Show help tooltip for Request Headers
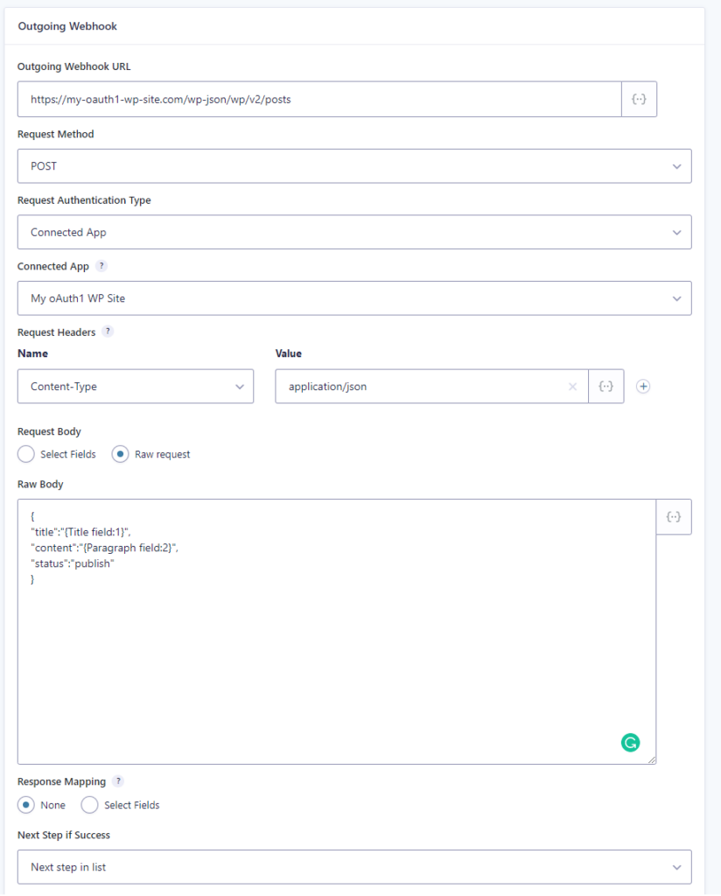721x896 pixels. click(x=107, y=332)
